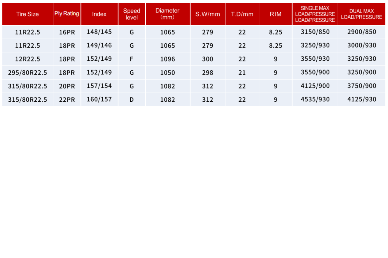Select the RIM column header
The height and width of the screenshot is (258, 388).
[x=275, y=14]
